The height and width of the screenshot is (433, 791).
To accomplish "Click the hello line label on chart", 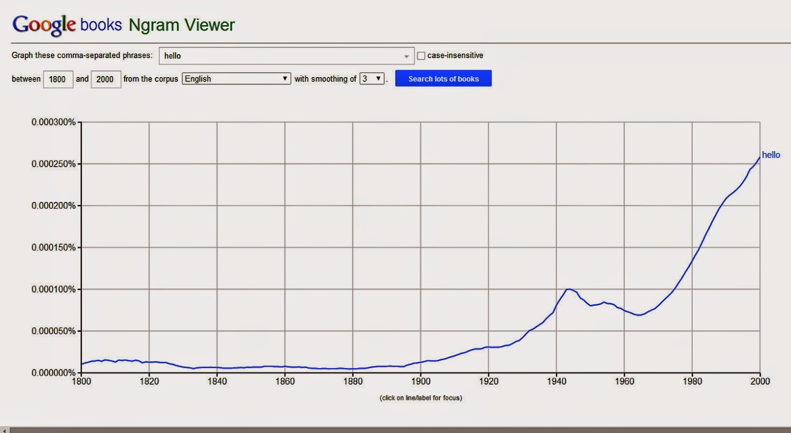I will point(771,155).
